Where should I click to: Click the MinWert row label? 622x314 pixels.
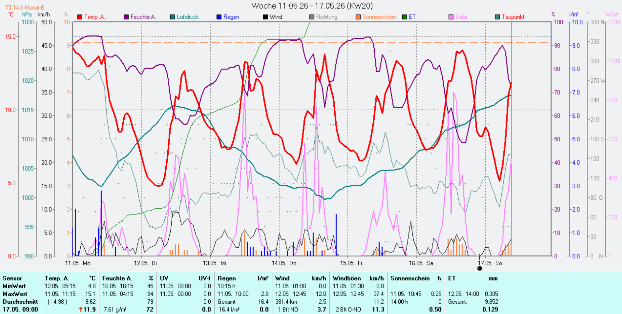14,286
